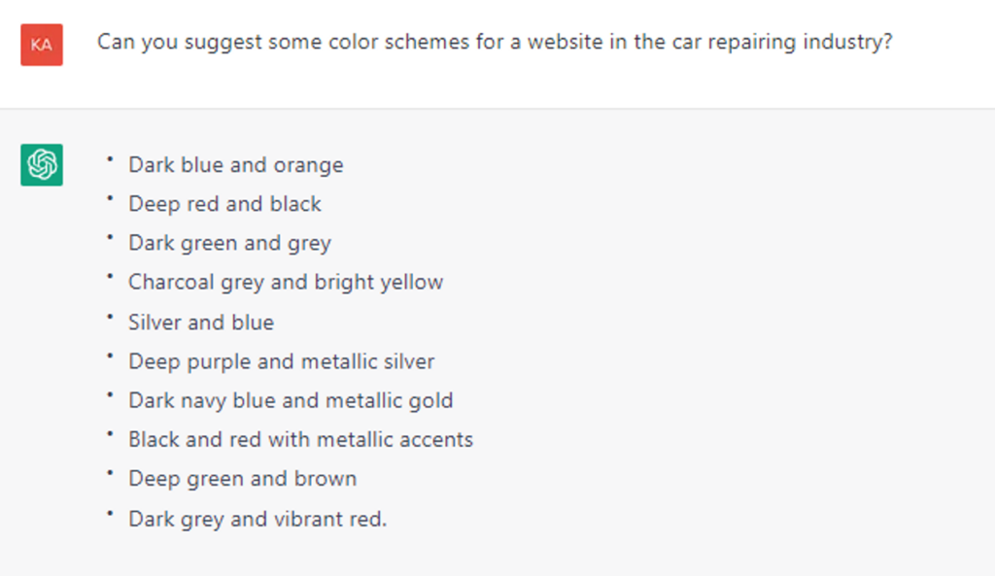Click the bullet next to "Silver and blue"
Viewport: 995px width, 576px height.
(111, 317)
